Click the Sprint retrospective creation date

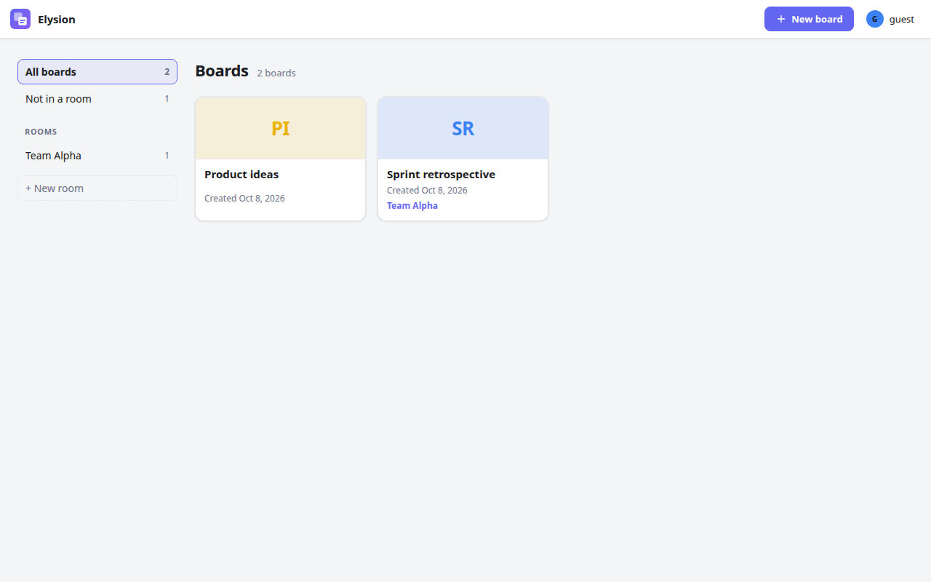pyautogui.click(x=427, y=191)
